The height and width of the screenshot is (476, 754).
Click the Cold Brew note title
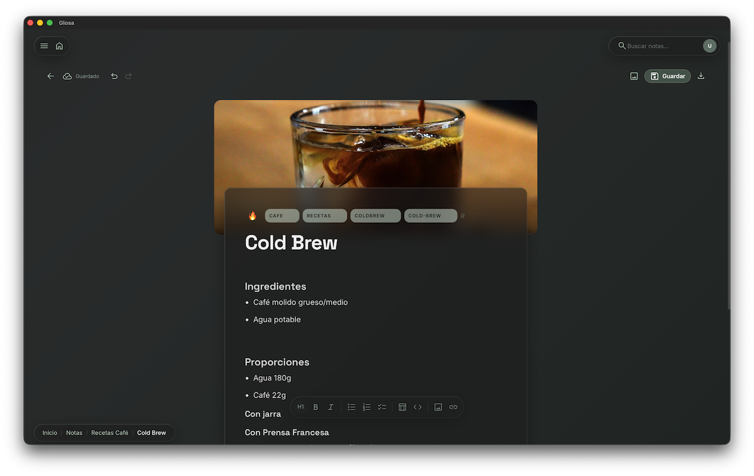tap(291, 242)
